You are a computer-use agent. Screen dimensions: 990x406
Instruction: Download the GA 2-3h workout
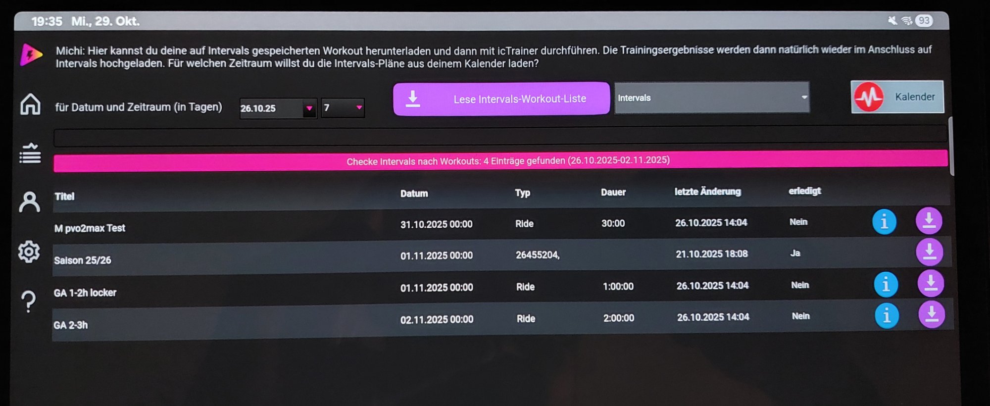click(x=932, y=315)
